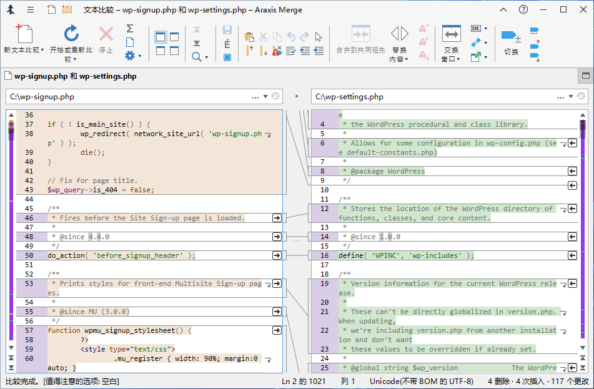The height and width of the screenshot is (389, 594).
Task: Go to next bookmark with down-arrow icon
Action: tap(535, 57)
